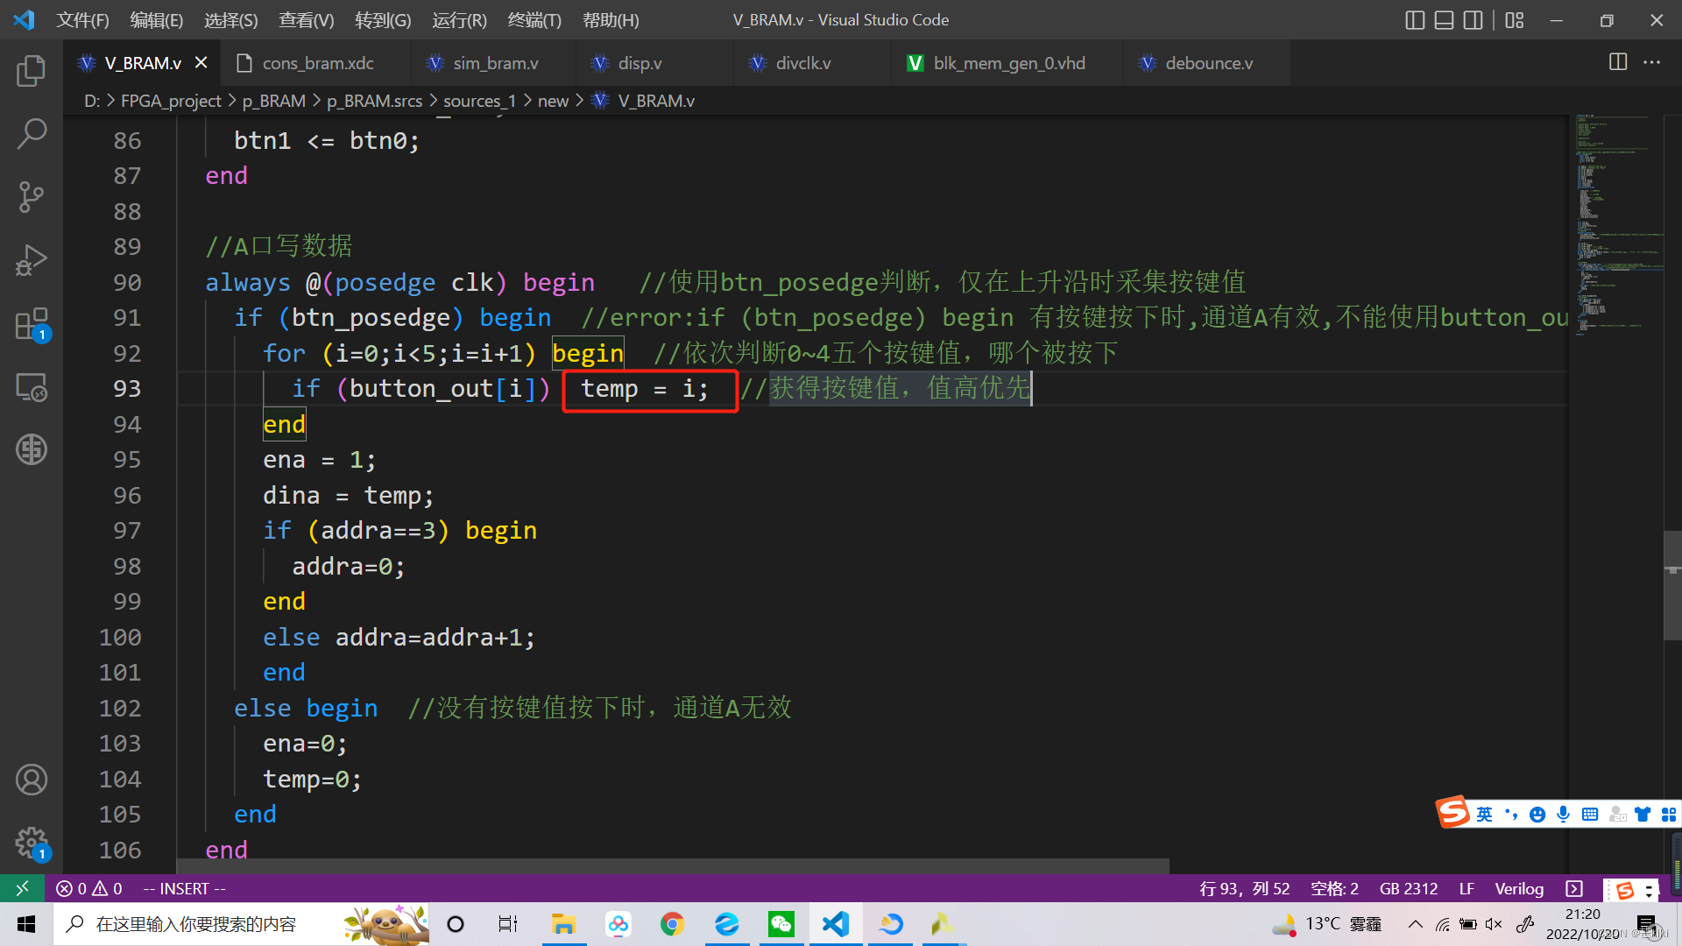The image size is (1682, 946).
Task: Switch to the sim_bram.v tab
Action: [495, 63]
